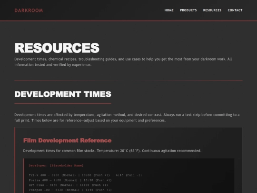The width and height of the screenshot is (257, 193).
Task: Click the Development Times section heading
Action: pos(63,94)
